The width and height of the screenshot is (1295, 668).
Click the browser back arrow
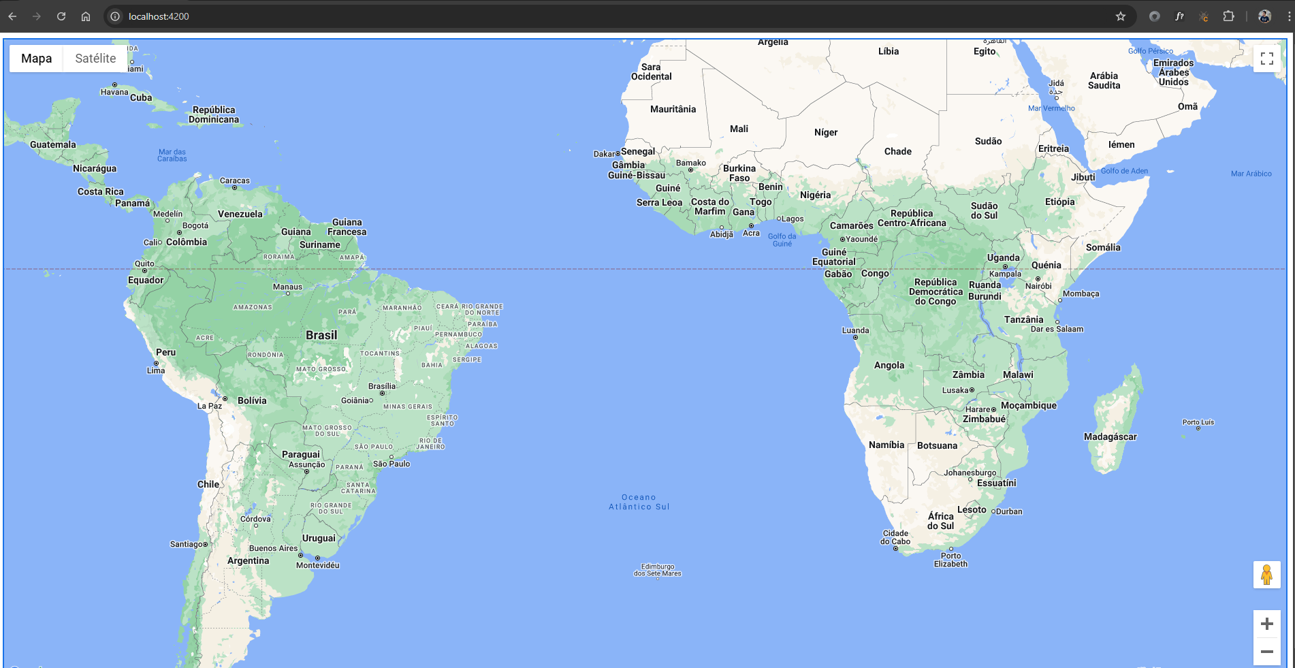(x=12, y=16)
